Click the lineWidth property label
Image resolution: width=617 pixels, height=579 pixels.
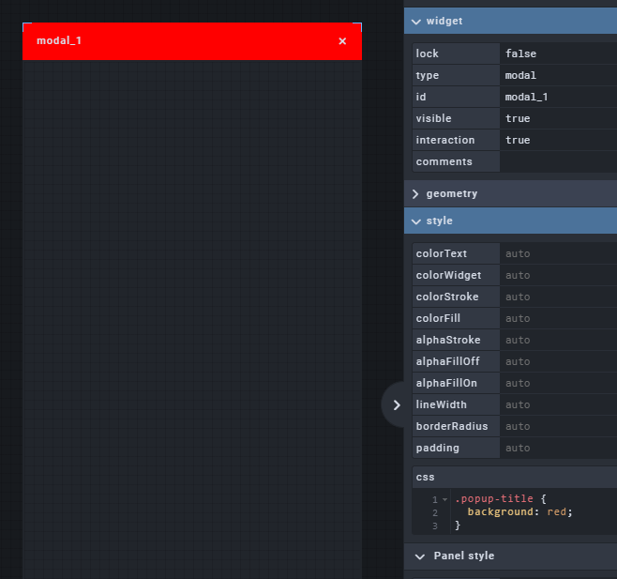coord(456,404)
